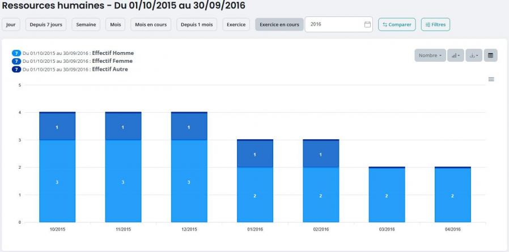Image resolution: width=509 pixels, height=252 pixels.
Task: Click the 12/2015 axis label
Action: [x=189, y=229]
